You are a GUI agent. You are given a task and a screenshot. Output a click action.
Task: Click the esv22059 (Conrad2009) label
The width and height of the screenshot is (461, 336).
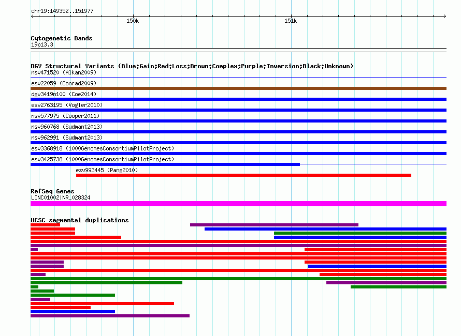(x=64, y=83)
